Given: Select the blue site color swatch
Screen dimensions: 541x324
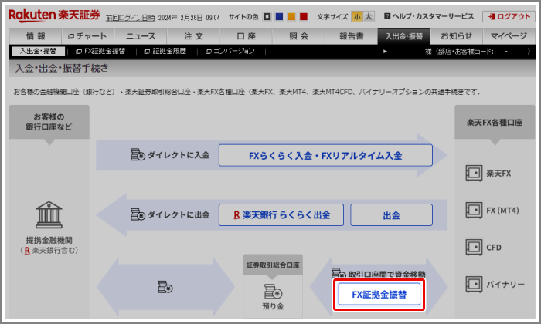Looking at the screenshot, I should [279, 16].
